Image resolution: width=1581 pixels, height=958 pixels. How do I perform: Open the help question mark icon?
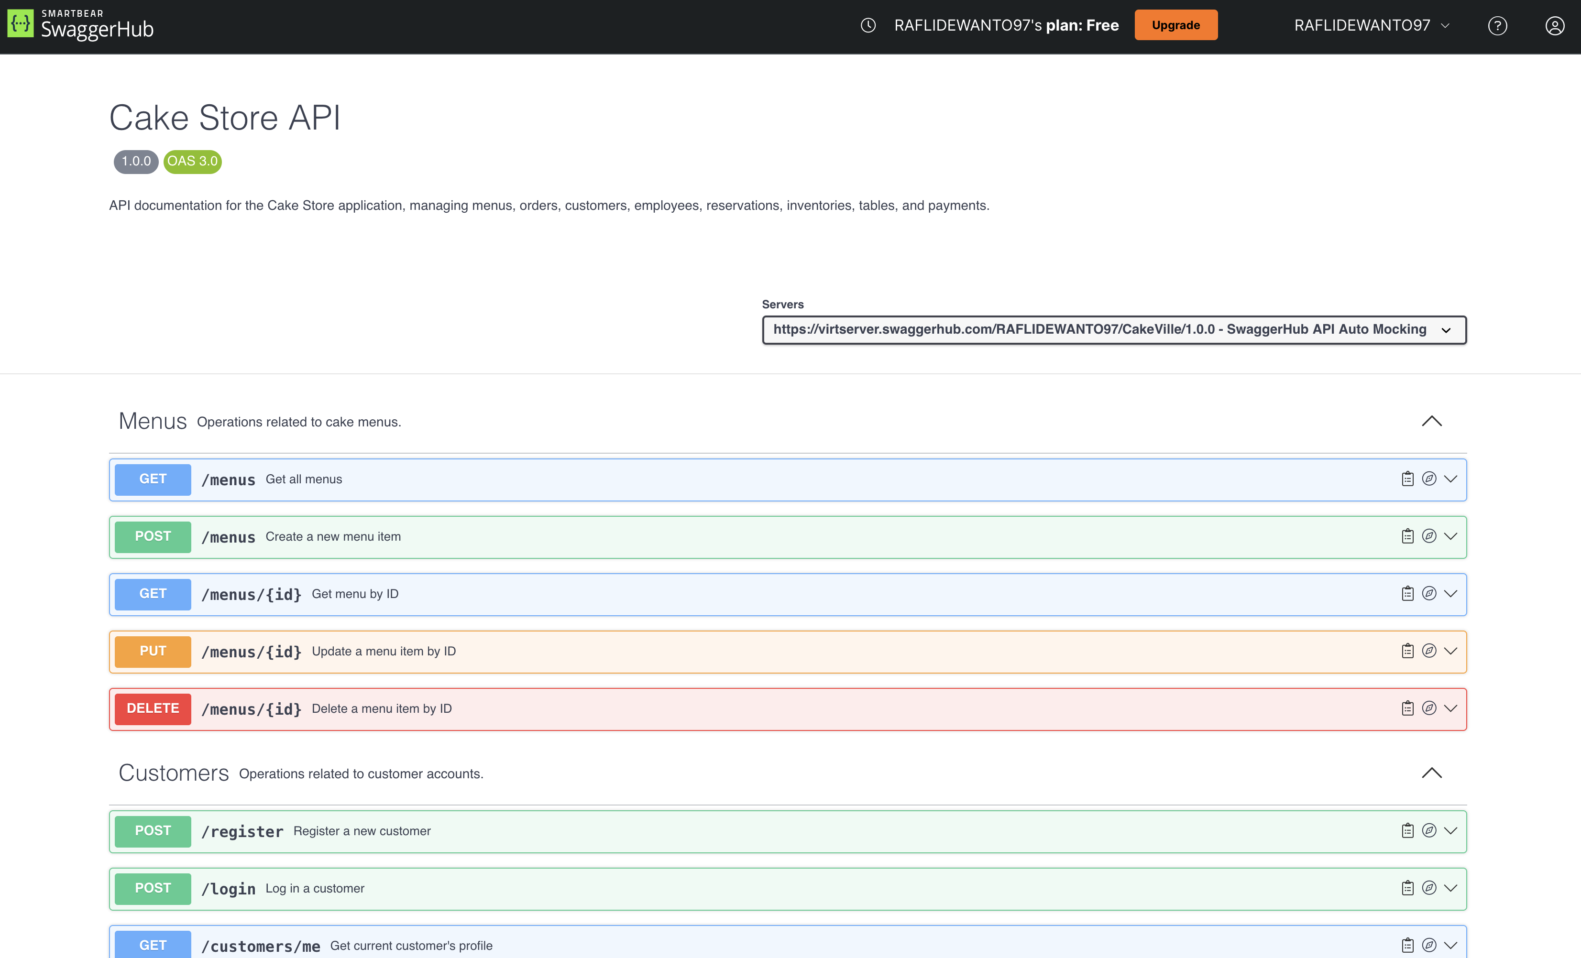point(1498,26)
